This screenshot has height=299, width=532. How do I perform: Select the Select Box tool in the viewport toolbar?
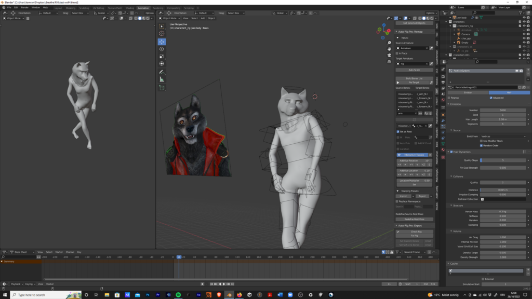162,26
